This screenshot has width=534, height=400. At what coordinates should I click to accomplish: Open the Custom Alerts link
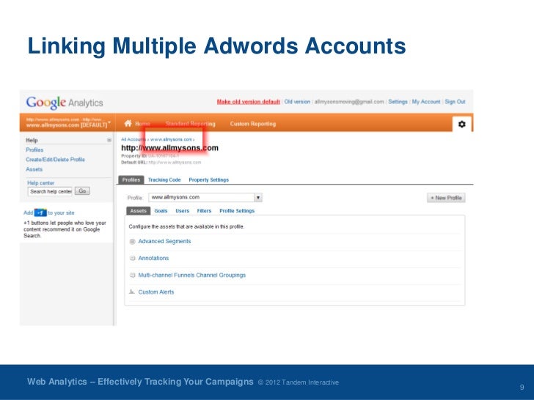(x=156, y=292)
